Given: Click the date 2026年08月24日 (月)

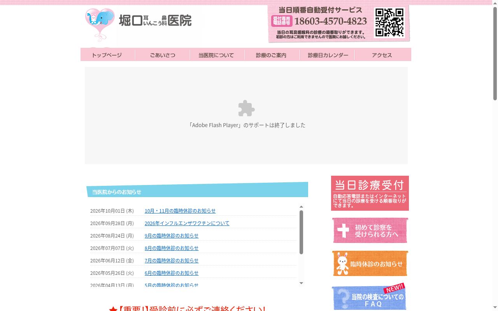Looking at the screenshot, I should point(112,236).
